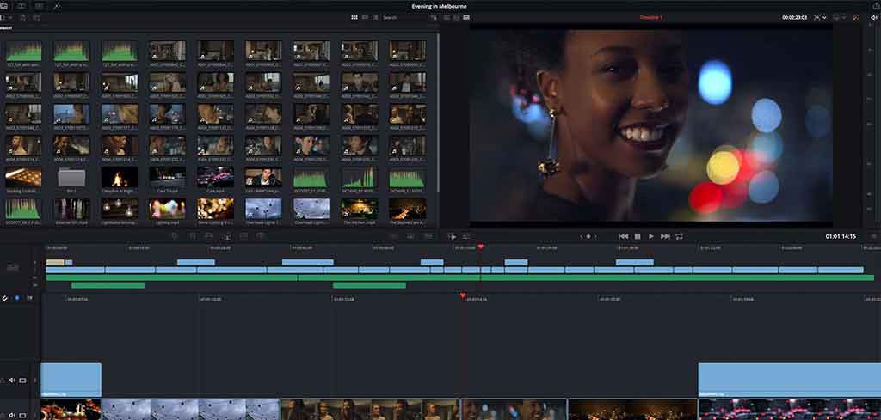Toggle timeline snapping magnet icon

click(5, 298)
